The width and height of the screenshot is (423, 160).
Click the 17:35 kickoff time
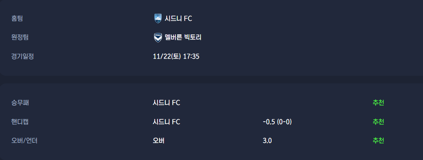(x=191, y=56)
